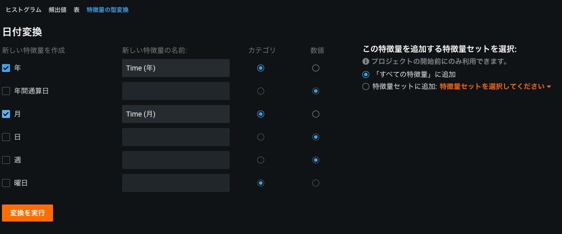Select 数値 radio for the 年 row

pyautogui.click(x=316, y=68)
